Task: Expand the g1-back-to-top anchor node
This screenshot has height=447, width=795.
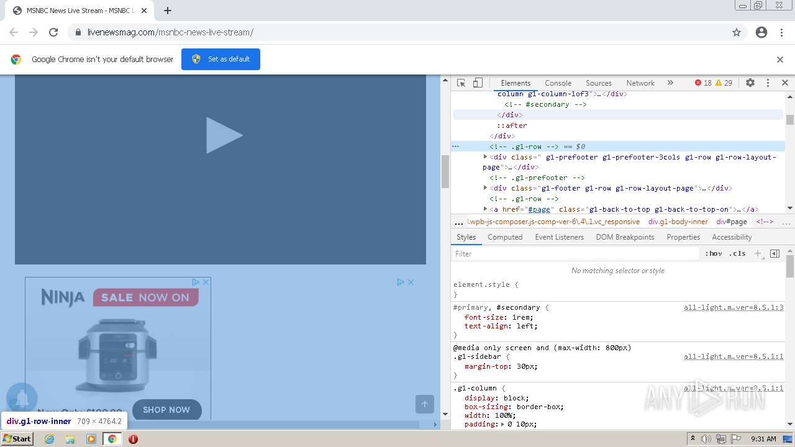Action: 486,209
